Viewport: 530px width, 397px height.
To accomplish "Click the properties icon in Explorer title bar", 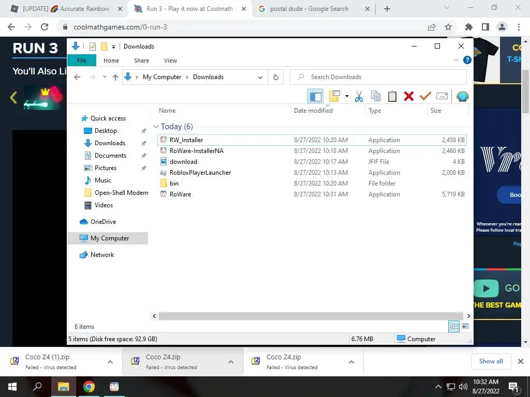I will click(92, 47).
